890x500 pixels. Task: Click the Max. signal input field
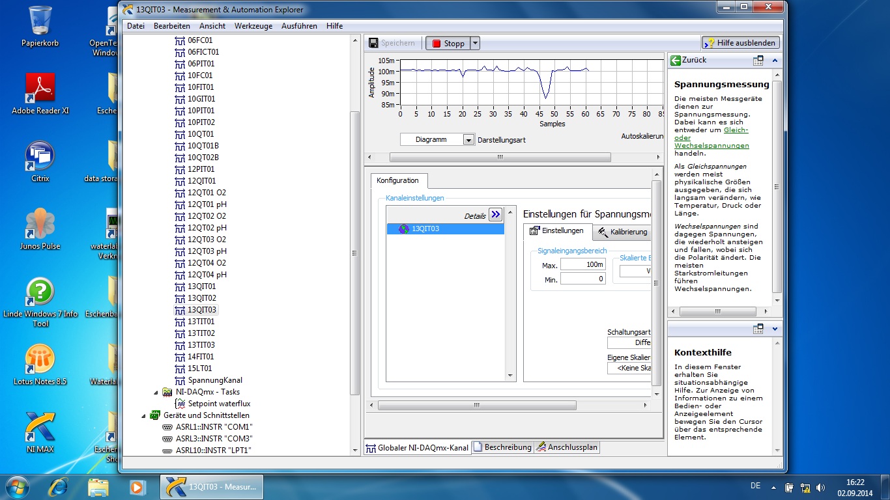click(583, 264)
